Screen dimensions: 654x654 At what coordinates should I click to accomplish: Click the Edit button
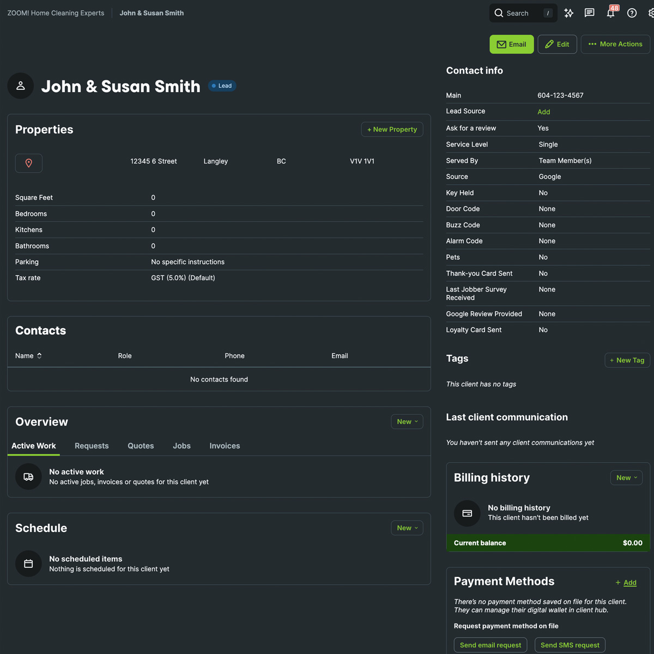click(557, 44)
